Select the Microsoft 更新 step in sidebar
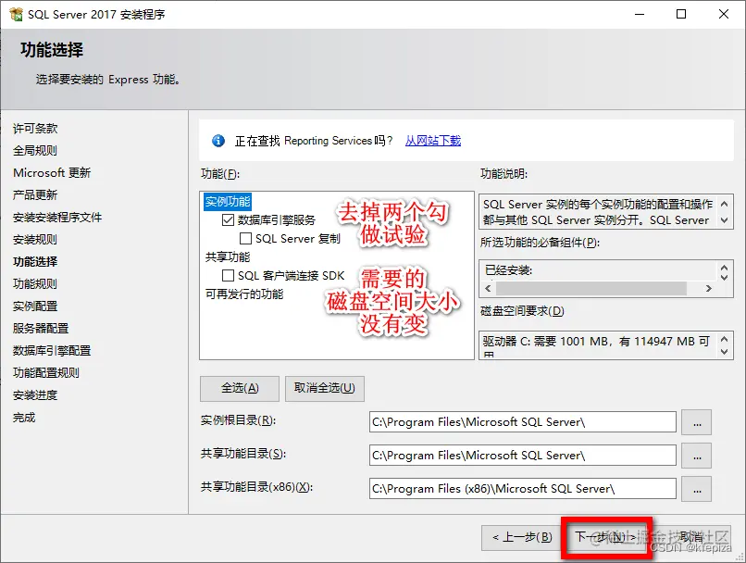This screenshot has height=563, width=746. point(52,173)
